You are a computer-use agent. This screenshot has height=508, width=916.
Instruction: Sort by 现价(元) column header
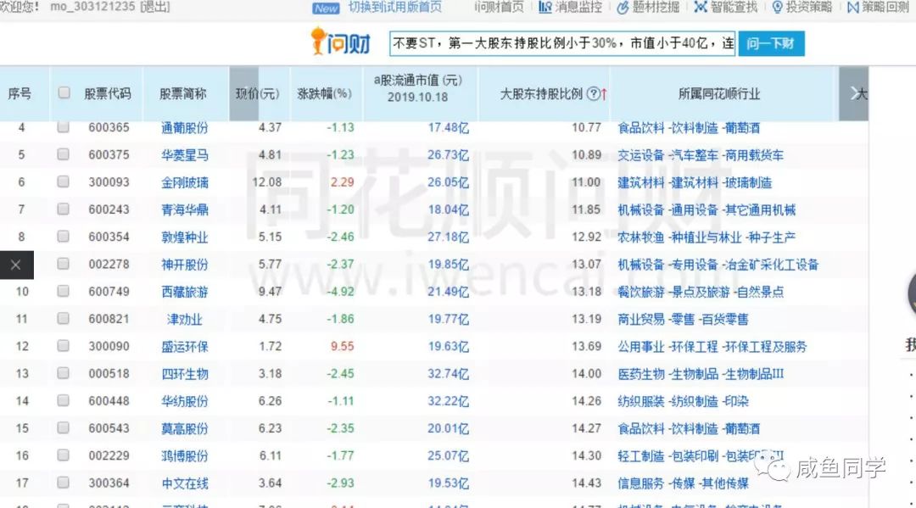click(258, 93)
